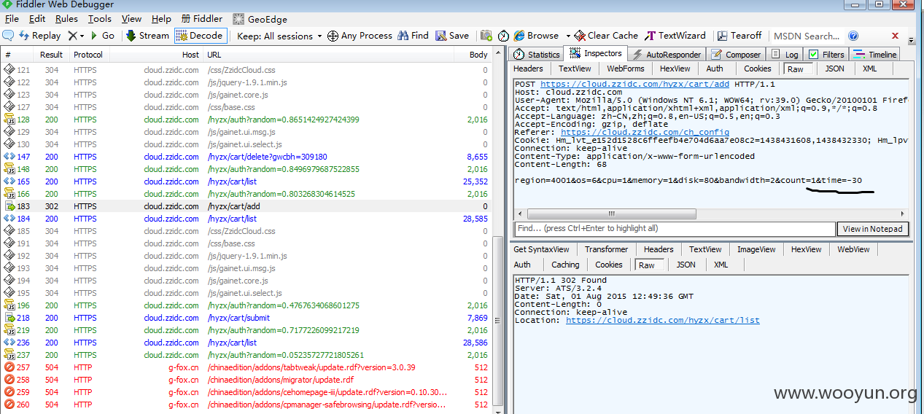Select session 147 /hyzx/cart/delete row
The image size is (924, 414).
click(x=246, y=157)
